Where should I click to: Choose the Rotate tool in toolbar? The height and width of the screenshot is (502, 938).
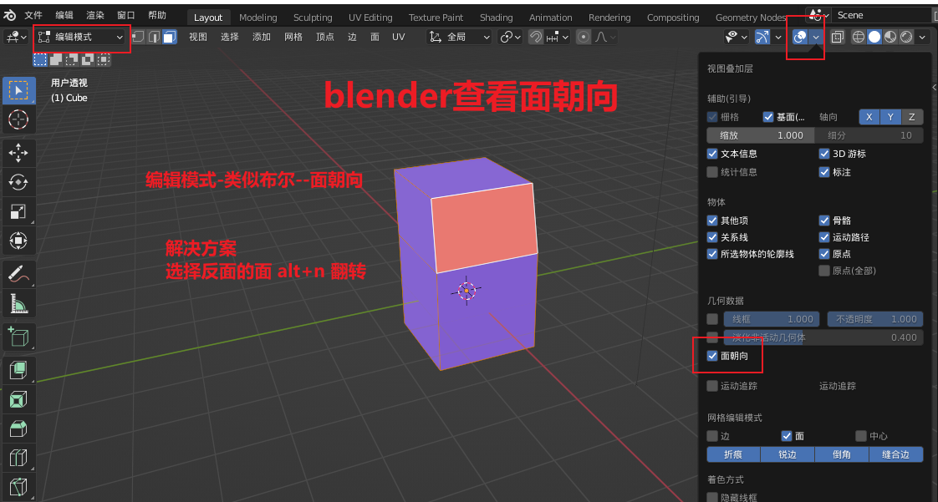(18, 182)
